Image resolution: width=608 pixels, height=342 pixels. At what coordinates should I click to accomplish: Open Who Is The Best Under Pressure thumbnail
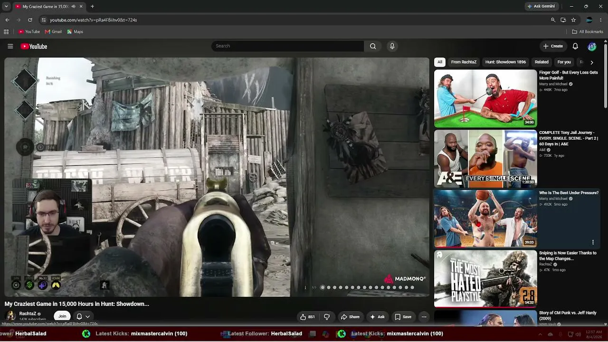pos(485,218)
